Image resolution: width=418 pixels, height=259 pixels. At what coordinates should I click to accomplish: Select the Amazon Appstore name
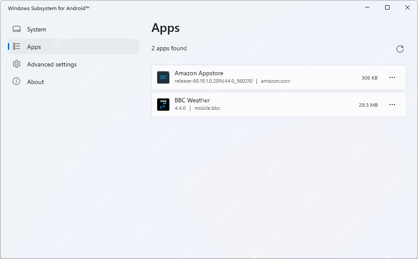[x=199, y=73]
